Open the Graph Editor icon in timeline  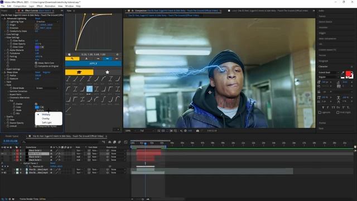(126, 142)
